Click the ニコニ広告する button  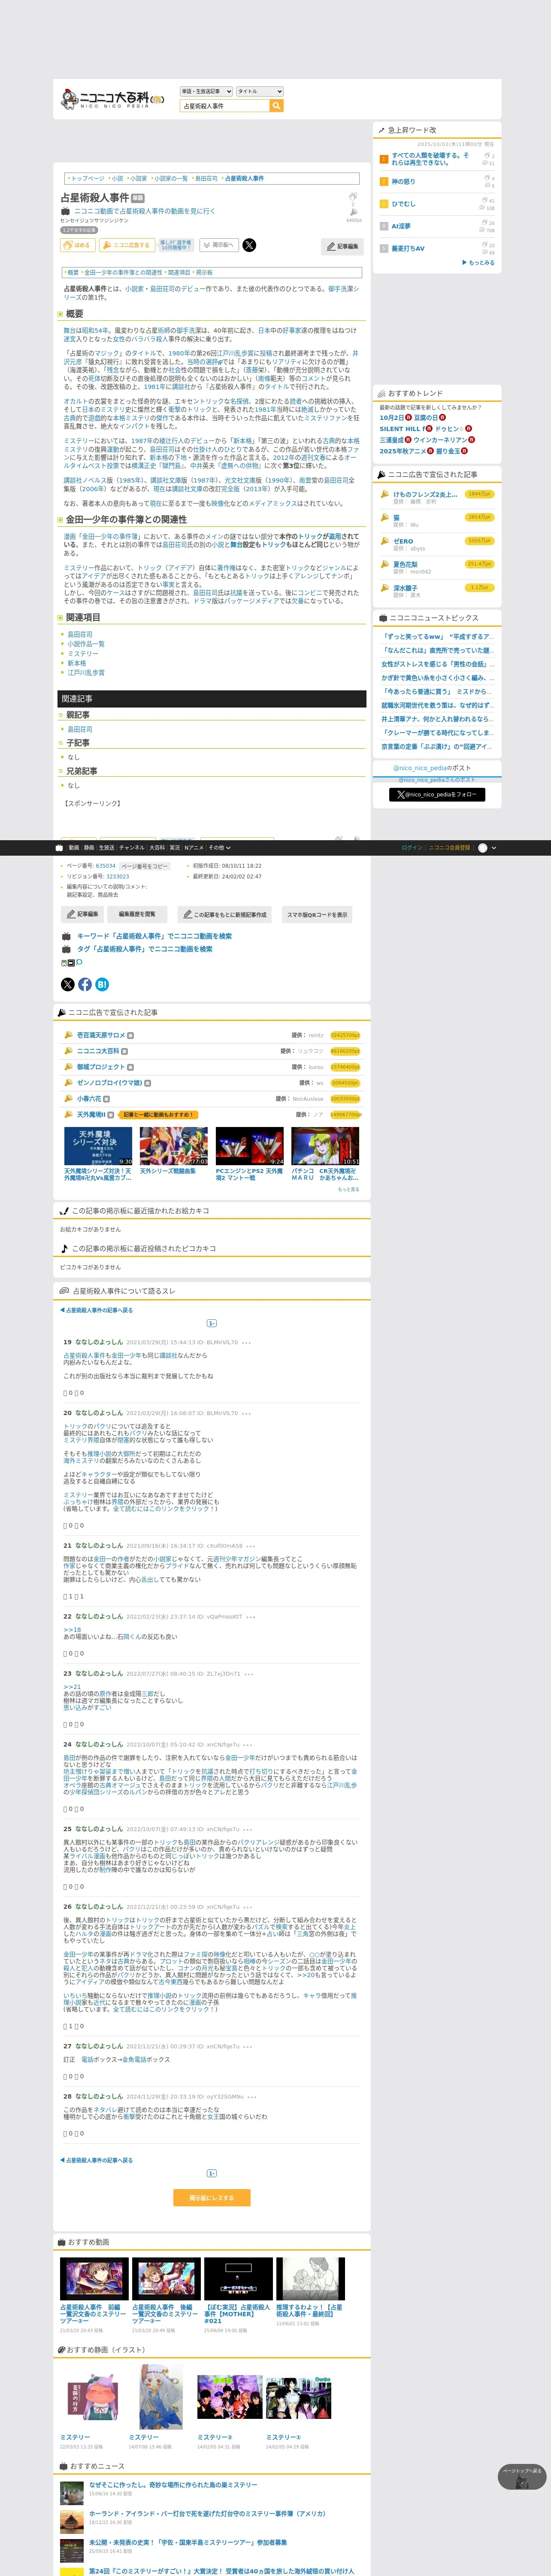click(x=127, y=245)
